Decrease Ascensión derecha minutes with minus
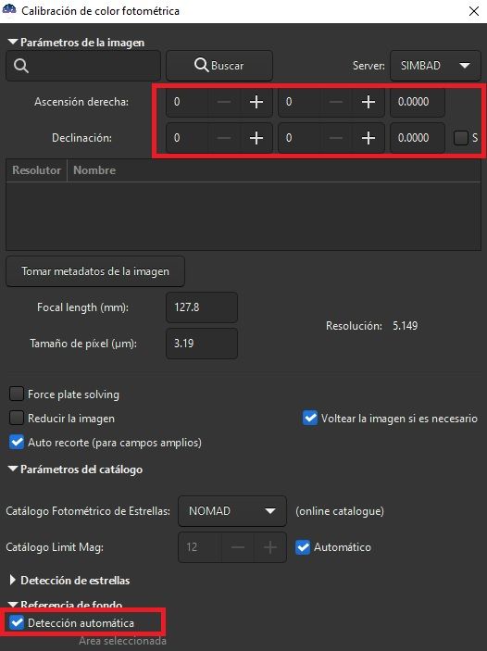Viewport: 487px width, 651px height. point(336,102)
